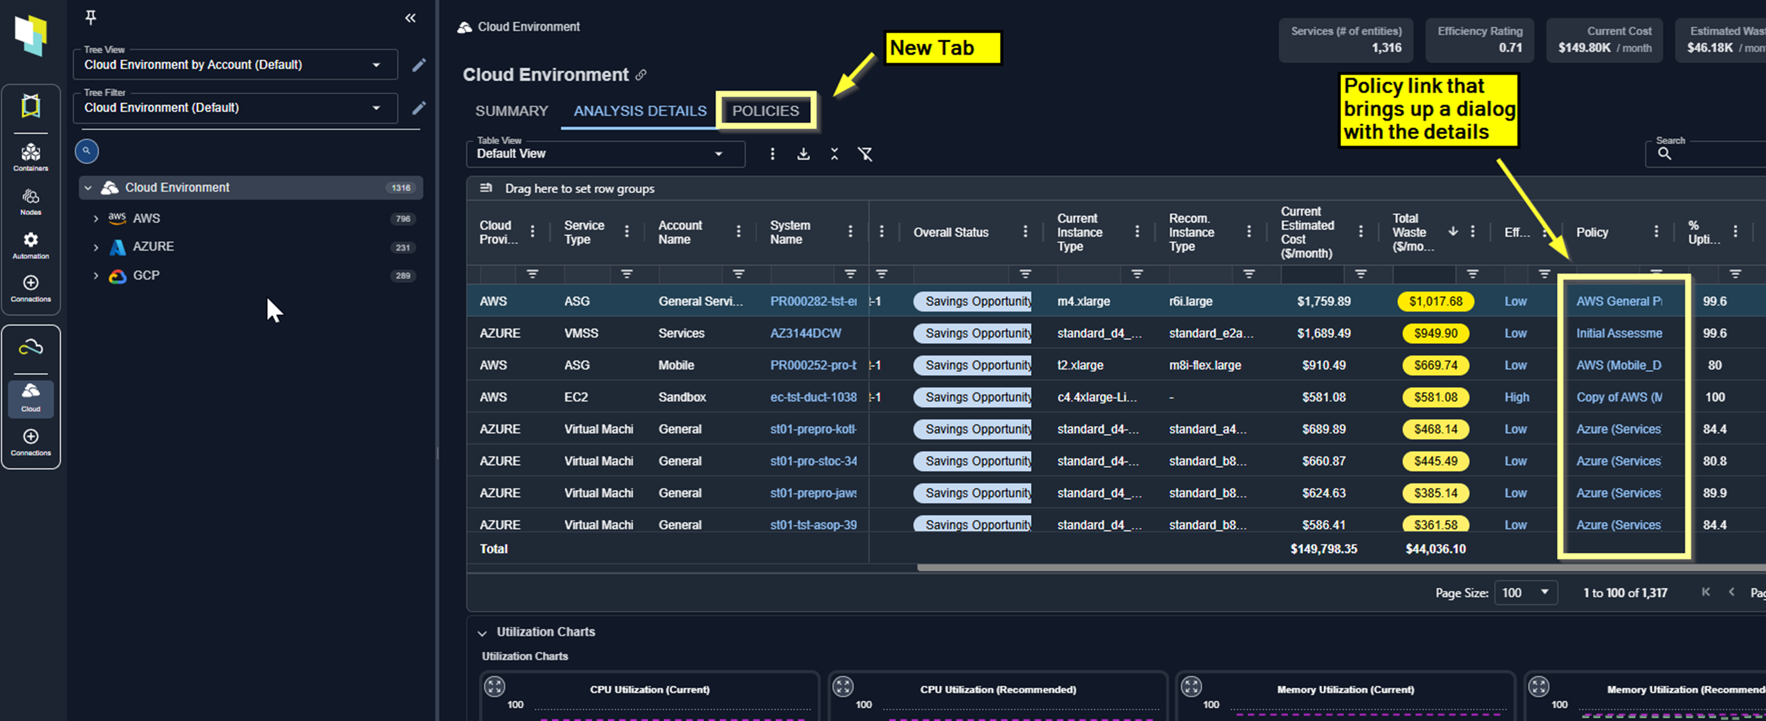1766x721 pixels.
Task: Collapse the tree panel with double chevron
Action: click(x=410, y=18)
